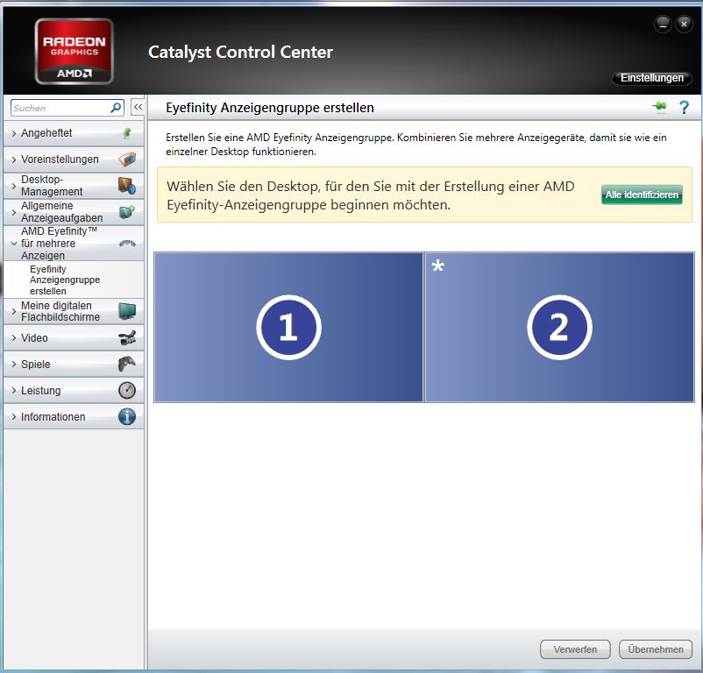Click the Übernehmen button
The height and width of the screenshot is (673, 703).
pos(656,649)
